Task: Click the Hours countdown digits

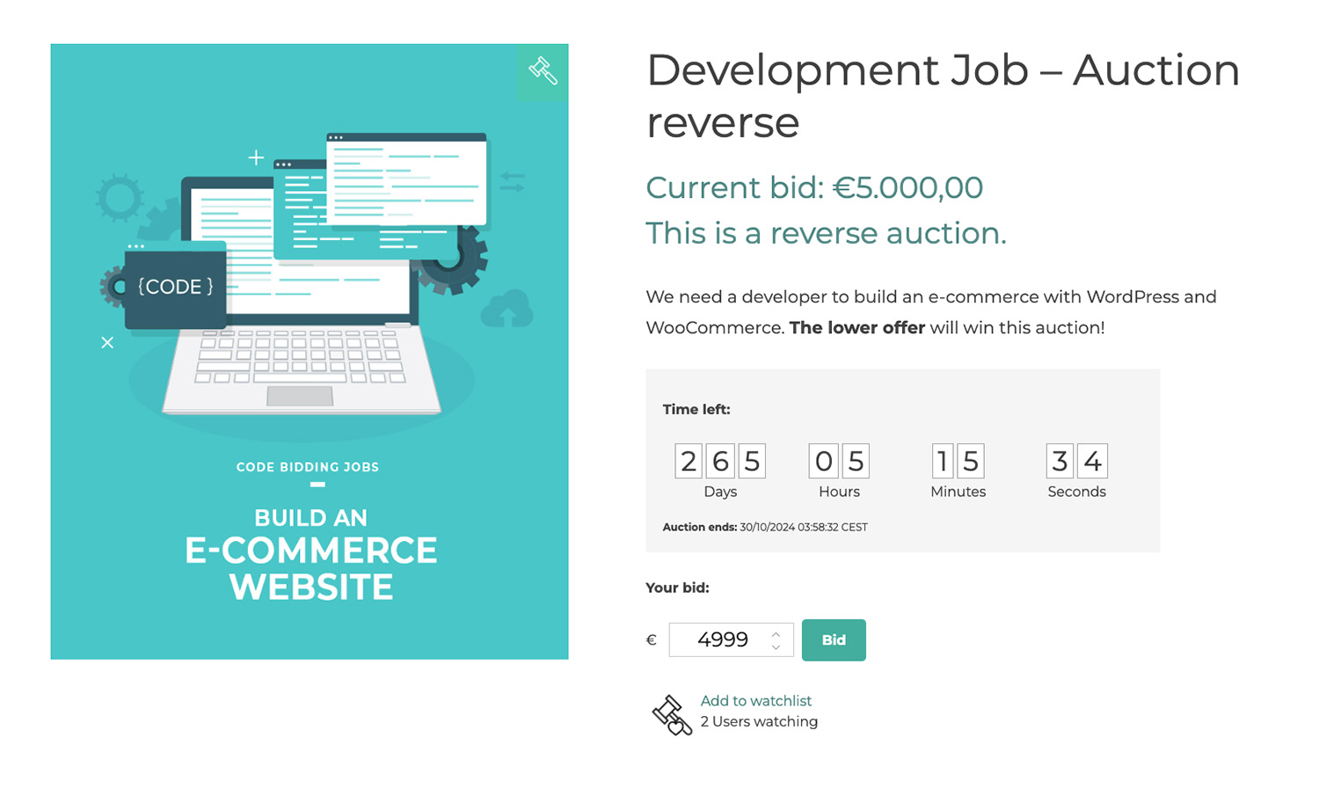Action: [839, 461]
